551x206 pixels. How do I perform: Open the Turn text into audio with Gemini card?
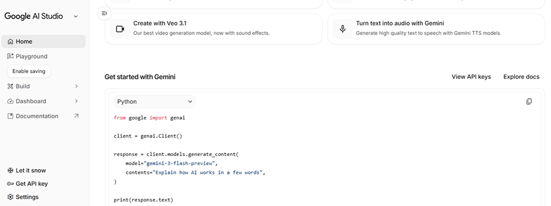[x=436, y=29]
